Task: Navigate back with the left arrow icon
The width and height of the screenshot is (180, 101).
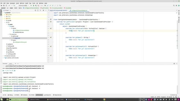Action: pyautogui.click(x=9, y=6)
